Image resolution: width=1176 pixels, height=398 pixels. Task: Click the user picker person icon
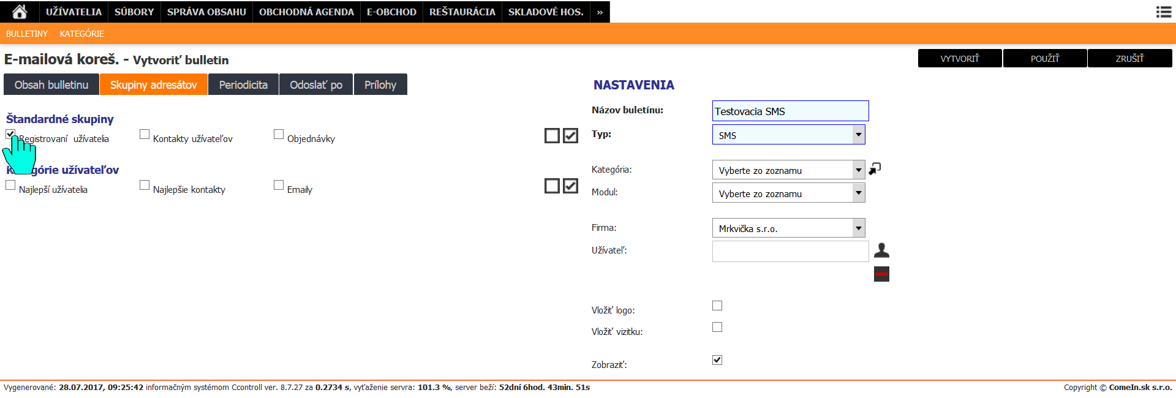point(881,250)
